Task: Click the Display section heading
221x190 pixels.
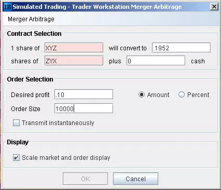Action: [x=18, y=142]
